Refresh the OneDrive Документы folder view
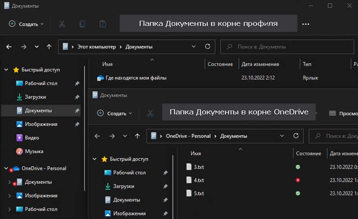The width and height of the screenshot is (358, 219). pyautogui.click(x=296, y=136)
